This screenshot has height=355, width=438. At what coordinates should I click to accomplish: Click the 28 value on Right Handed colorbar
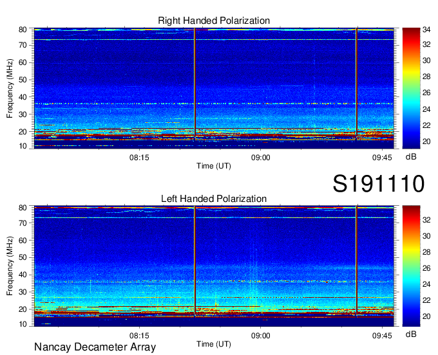pyautogui.click(x=426, y=77)
